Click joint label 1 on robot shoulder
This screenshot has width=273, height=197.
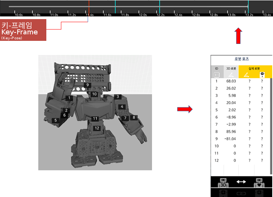pos(69,98)
